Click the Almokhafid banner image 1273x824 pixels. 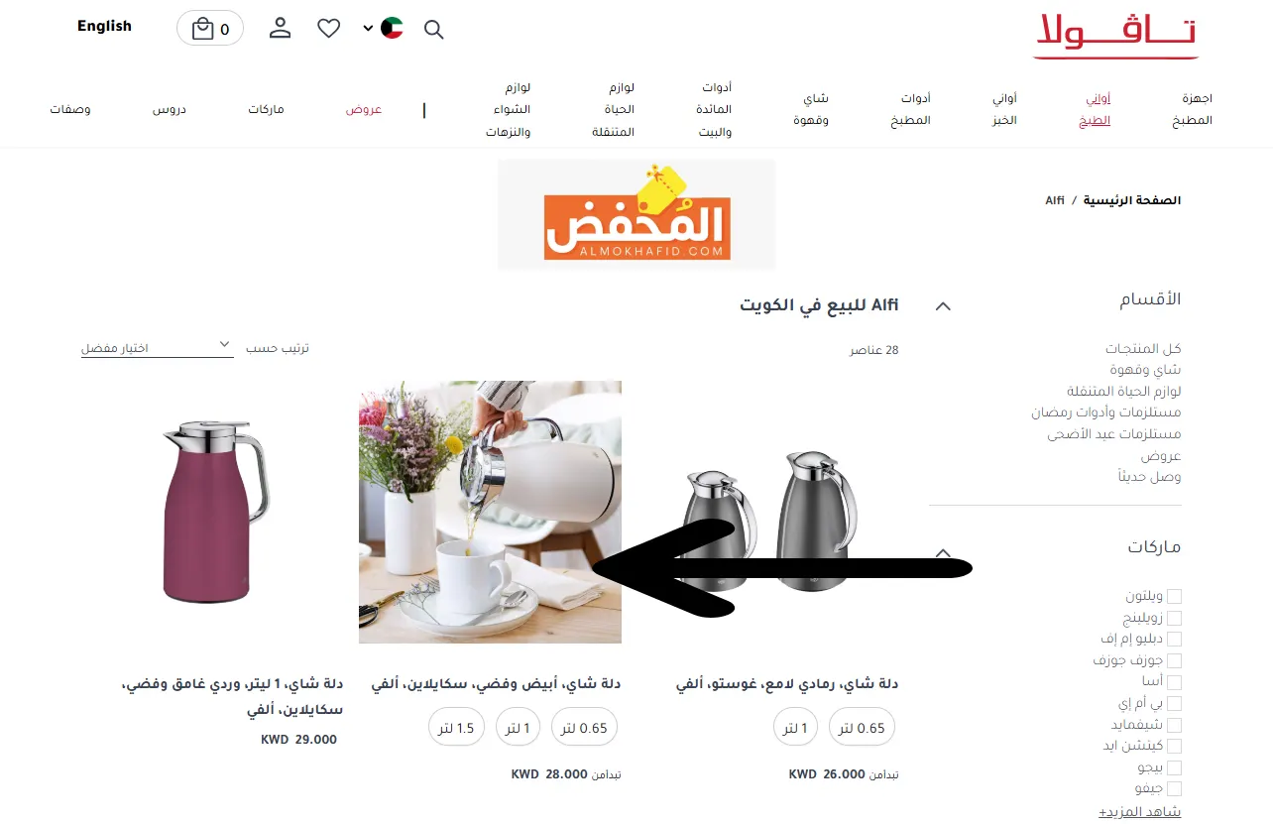(636, 214)
